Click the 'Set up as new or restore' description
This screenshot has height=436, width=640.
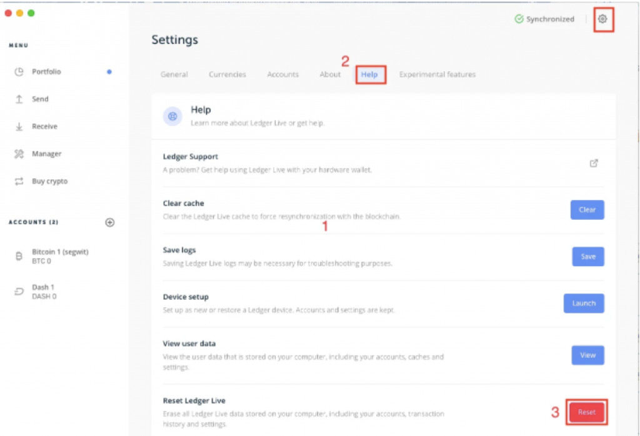click(279, 310)
